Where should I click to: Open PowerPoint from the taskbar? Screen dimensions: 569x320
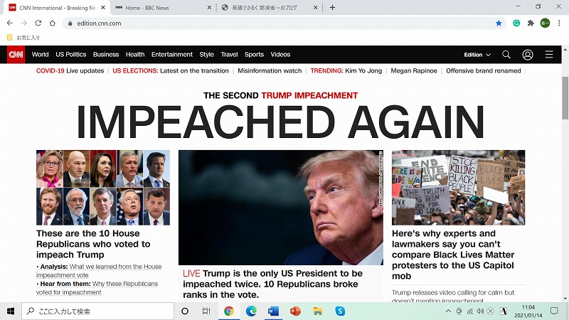(x=295, y=311)
